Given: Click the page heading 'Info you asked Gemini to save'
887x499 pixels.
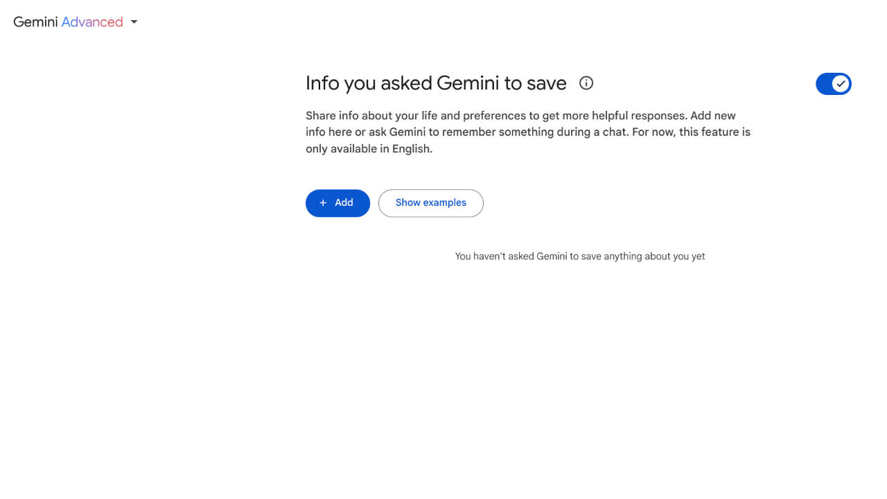Looking at the screenshot, I should (x=436, y=82).
